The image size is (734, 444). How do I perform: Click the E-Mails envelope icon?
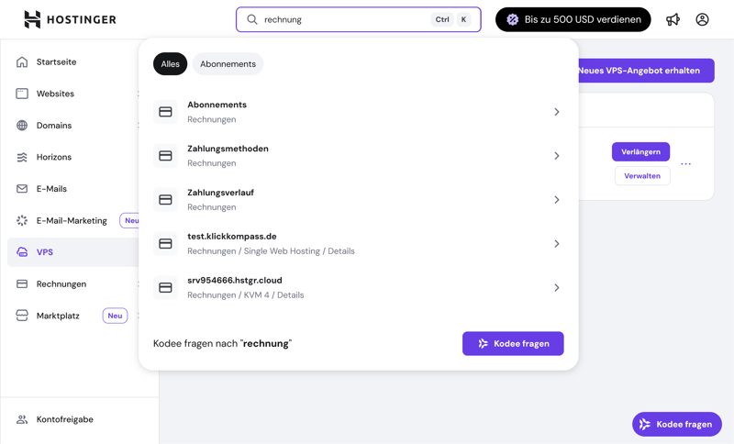click(22, 189)
